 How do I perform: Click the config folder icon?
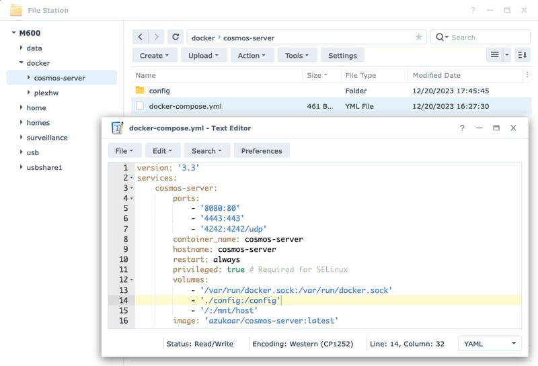point(140,91)
